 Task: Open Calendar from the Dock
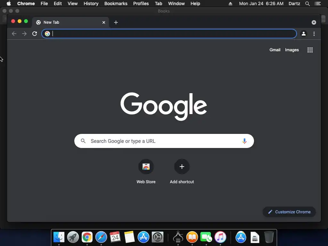coord(115,237)
